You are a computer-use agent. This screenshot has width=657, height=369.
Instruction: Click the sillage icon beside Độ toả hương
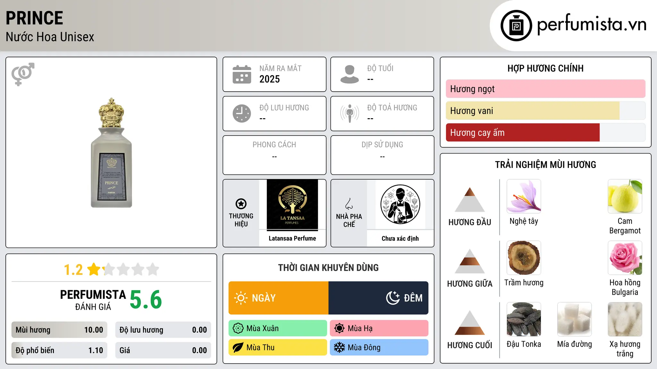tap(350, 113)
